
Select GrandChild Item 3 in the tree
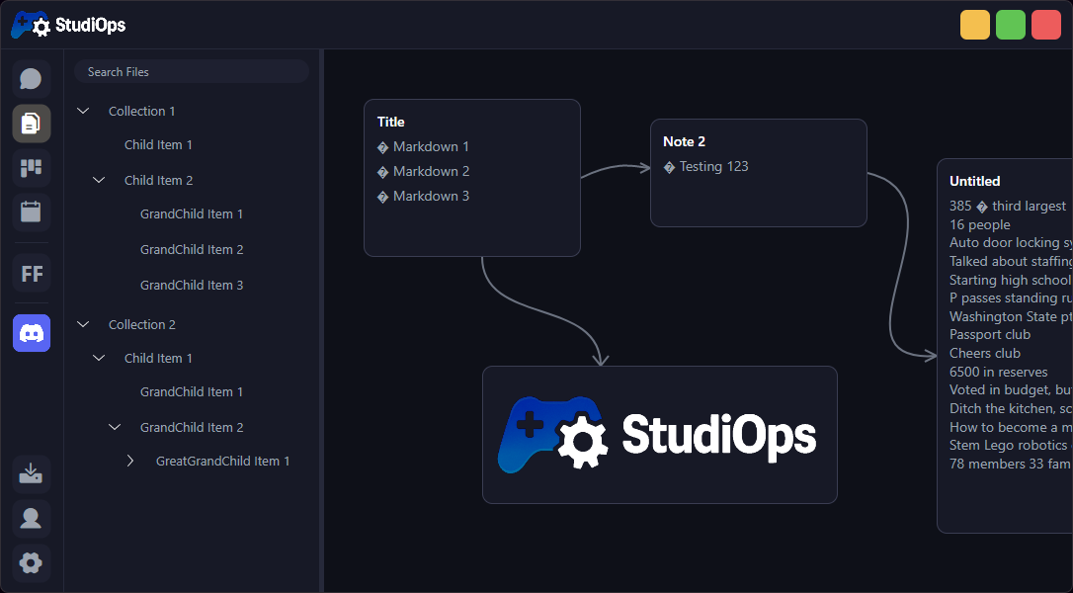192,285
